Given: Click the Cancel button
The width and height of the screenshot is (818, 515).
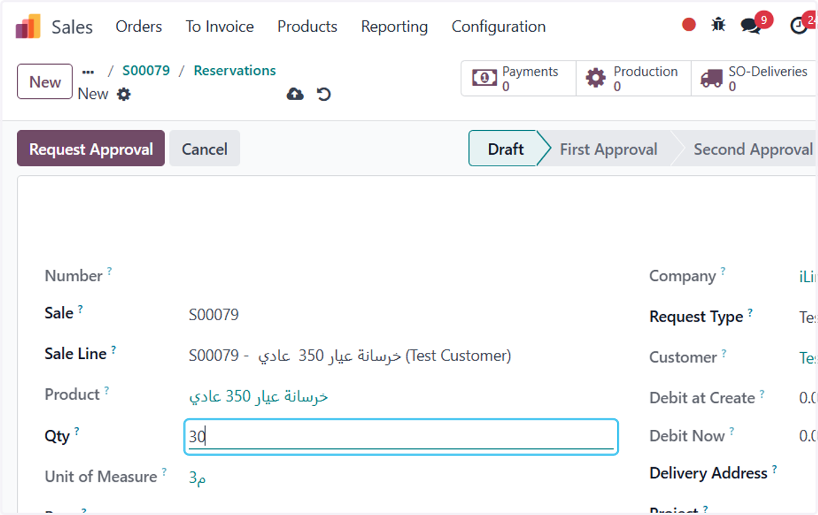Looking at the screenshot, I should pos(204,149).
